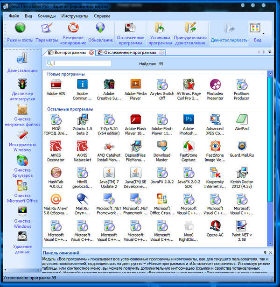Select Airytec Switch Off program

(x=162, y=90)
